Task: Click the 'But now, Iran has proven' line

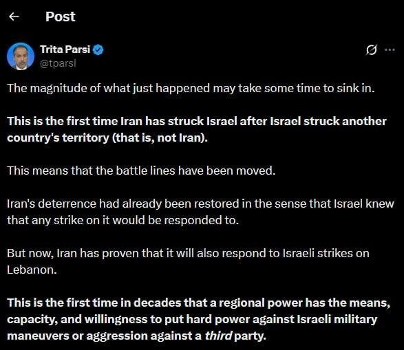Action: (188, 253)
